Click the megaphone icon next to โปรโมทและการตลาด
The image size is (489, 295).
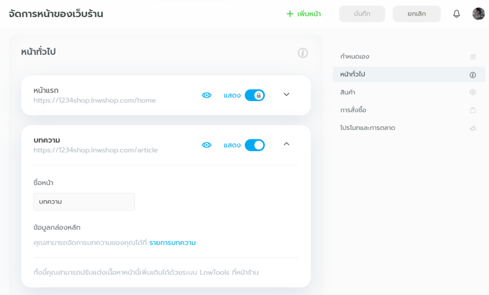point(473,128)
